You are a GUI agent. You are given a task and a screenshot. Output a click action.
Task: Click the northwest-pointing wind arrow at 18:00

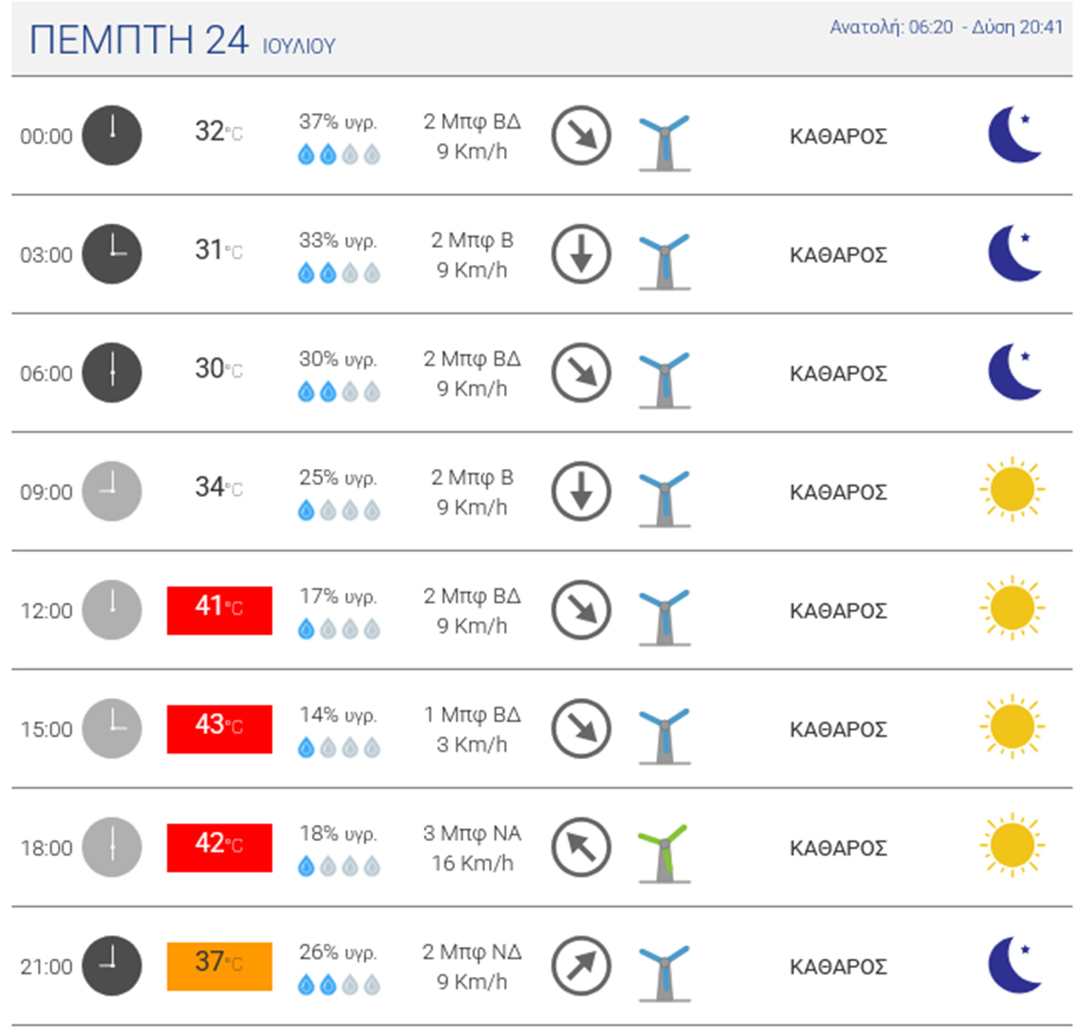581,847
